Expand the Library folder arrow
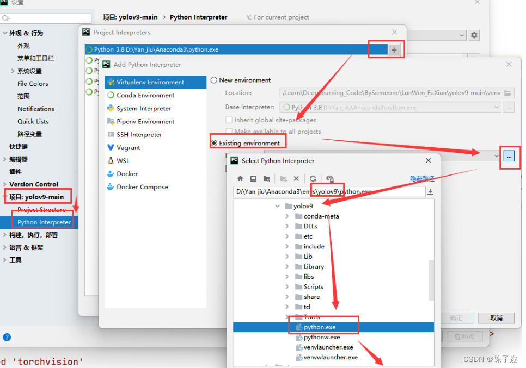Image resolution: width=526 pixels, height=368 pixels. 287,266
